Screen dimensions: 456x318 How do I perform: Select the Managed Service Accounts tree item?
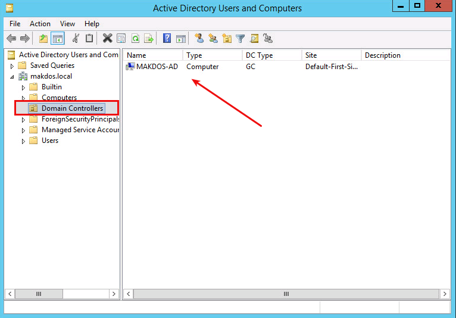[80, 130]
